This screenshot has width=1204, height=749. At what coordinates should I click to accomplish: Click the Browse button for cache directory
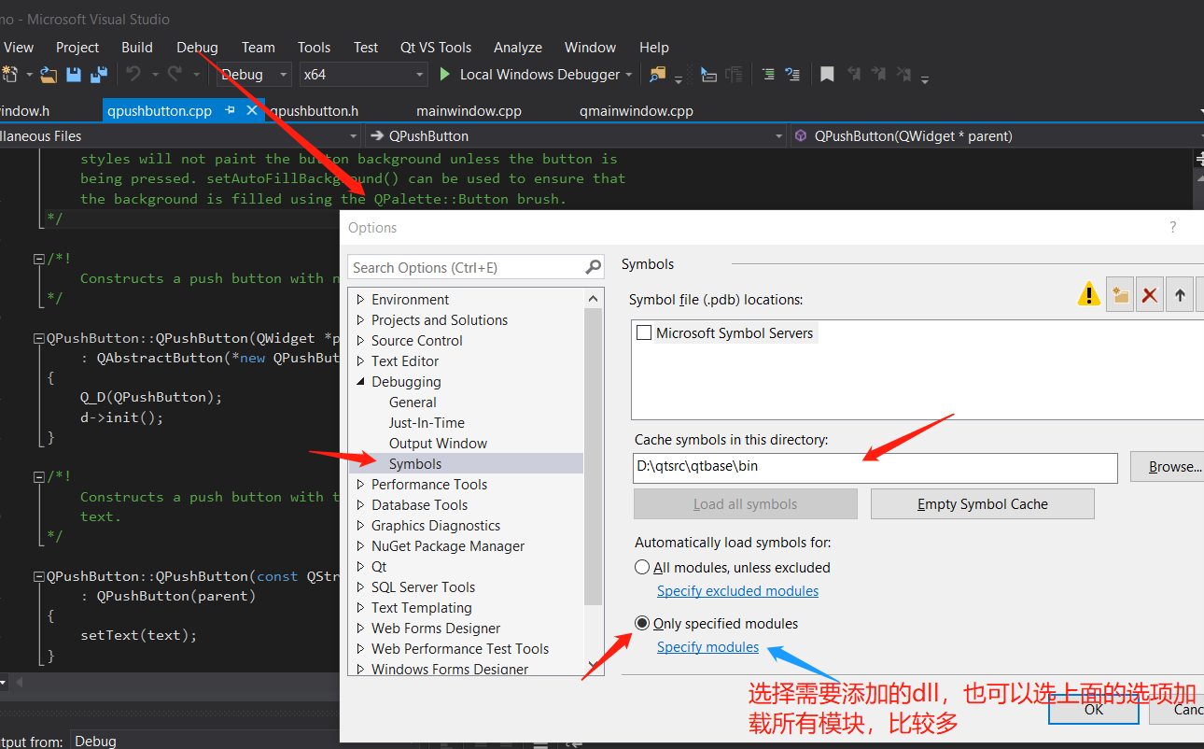tap(1168, 466)
